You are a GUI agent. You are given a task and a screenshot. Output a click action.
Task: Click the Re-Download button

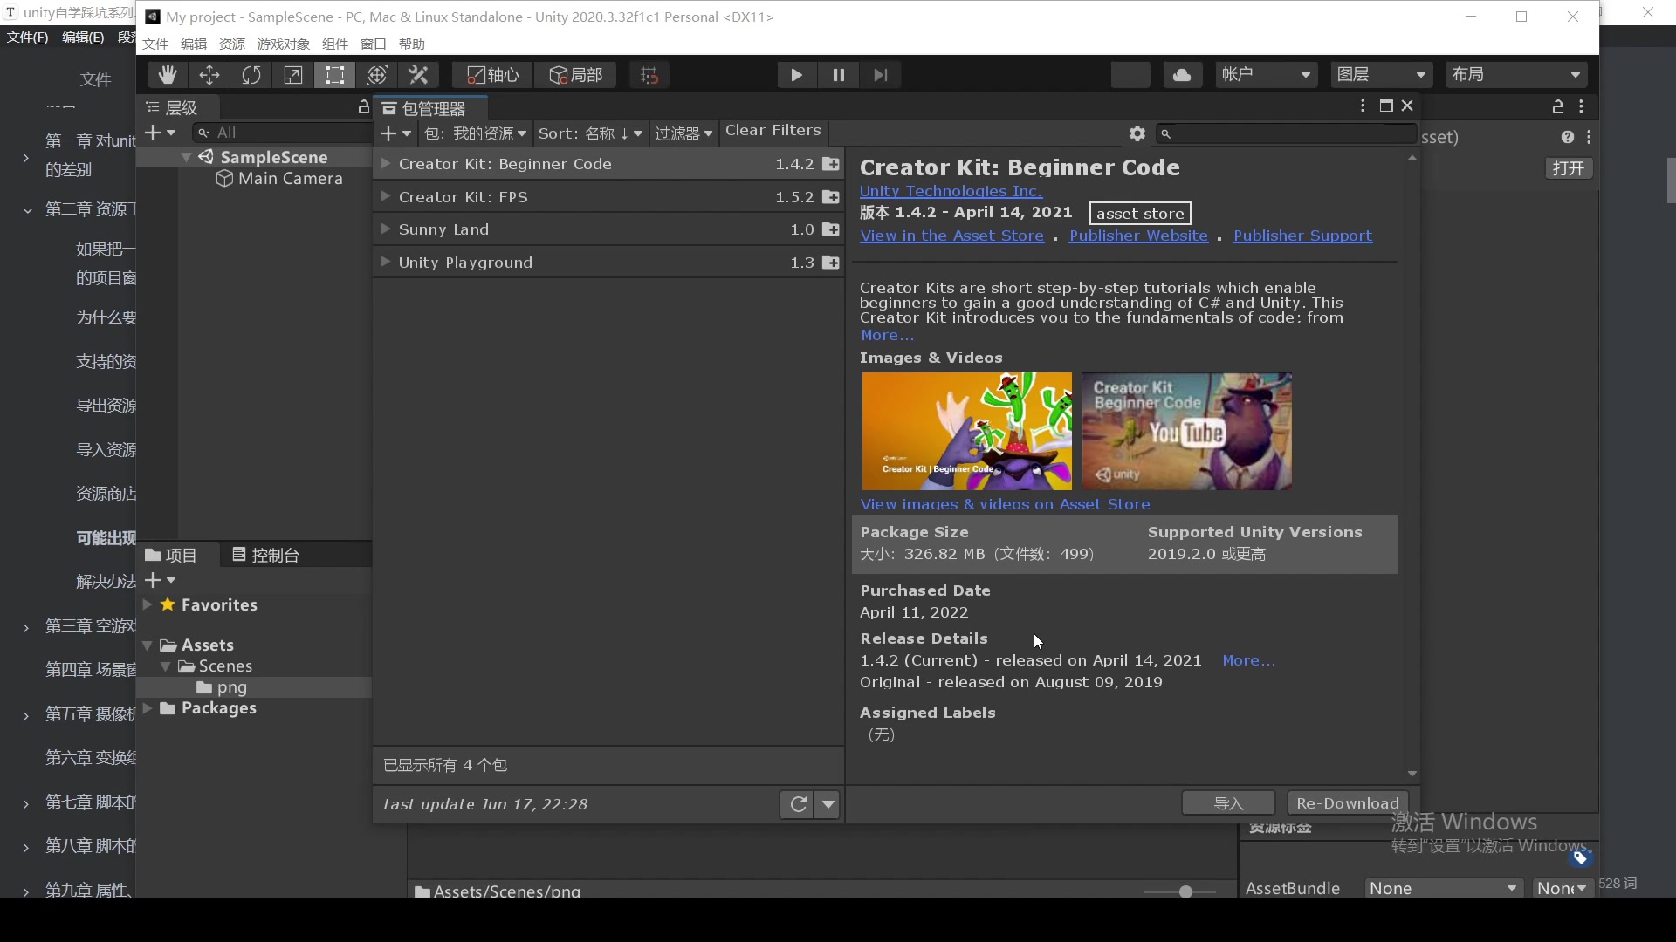pyautogui.click(x=1347, y=803)
